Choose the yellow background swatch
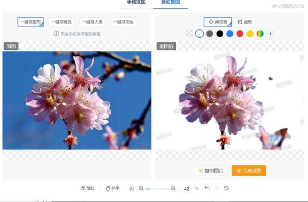Screen dimensions: 308x202 point(250,33)
